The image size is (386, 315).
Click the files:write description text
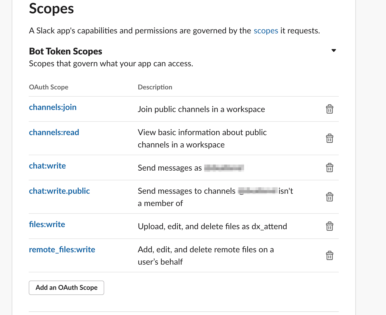click(x=213, y=226)
